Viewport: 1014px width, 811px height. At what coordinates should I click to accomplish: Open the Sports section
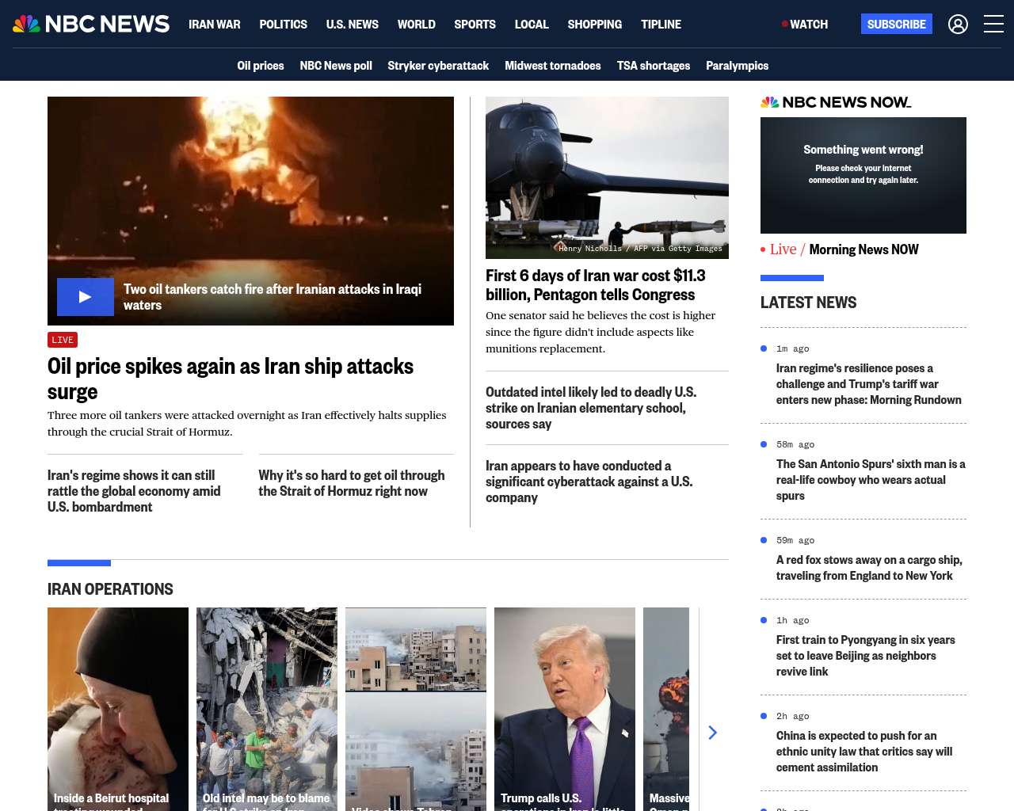475,25
